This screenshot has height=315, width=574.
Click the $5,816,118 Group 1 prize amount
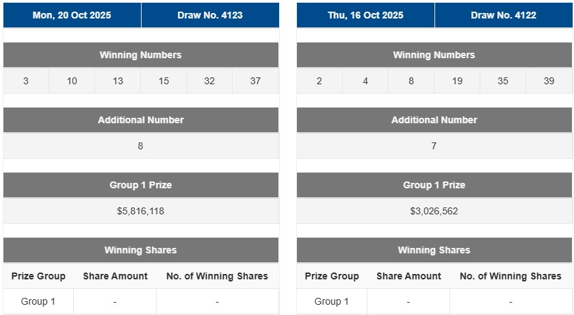(x=141, y=211)
